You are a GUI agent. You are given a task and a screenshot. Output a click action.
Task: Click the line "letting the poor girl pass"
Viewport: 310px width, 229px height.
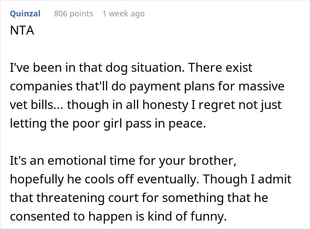(x=108, y=124)
